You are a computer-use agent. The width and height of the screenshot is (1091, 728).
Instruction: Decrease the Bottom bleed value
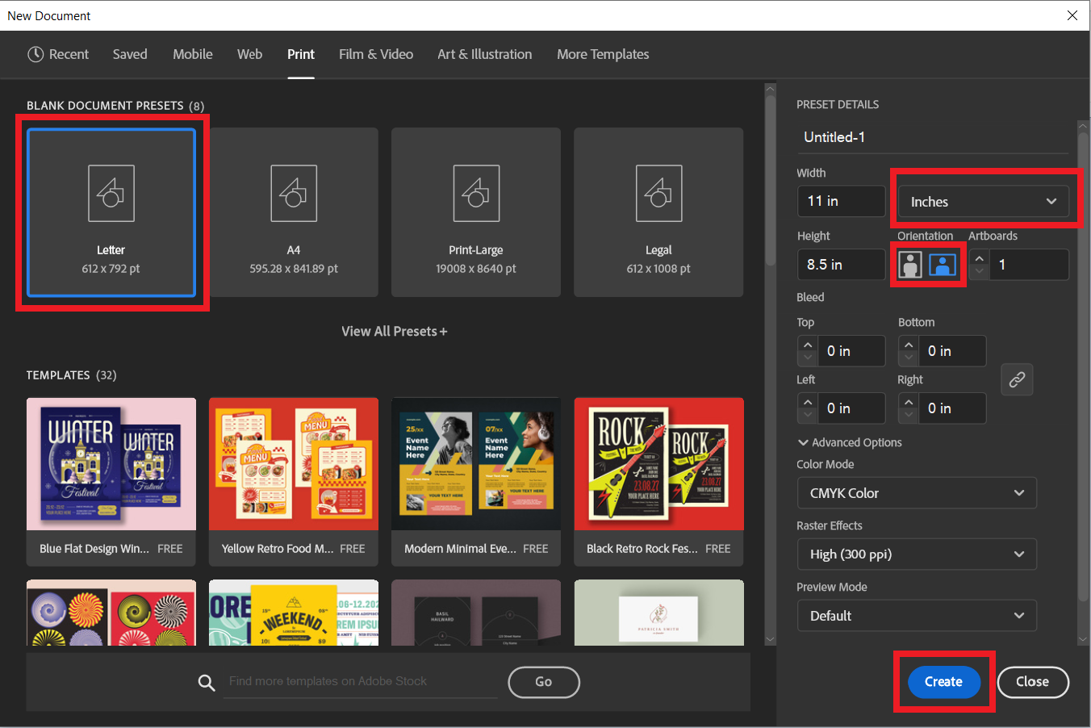908,358
